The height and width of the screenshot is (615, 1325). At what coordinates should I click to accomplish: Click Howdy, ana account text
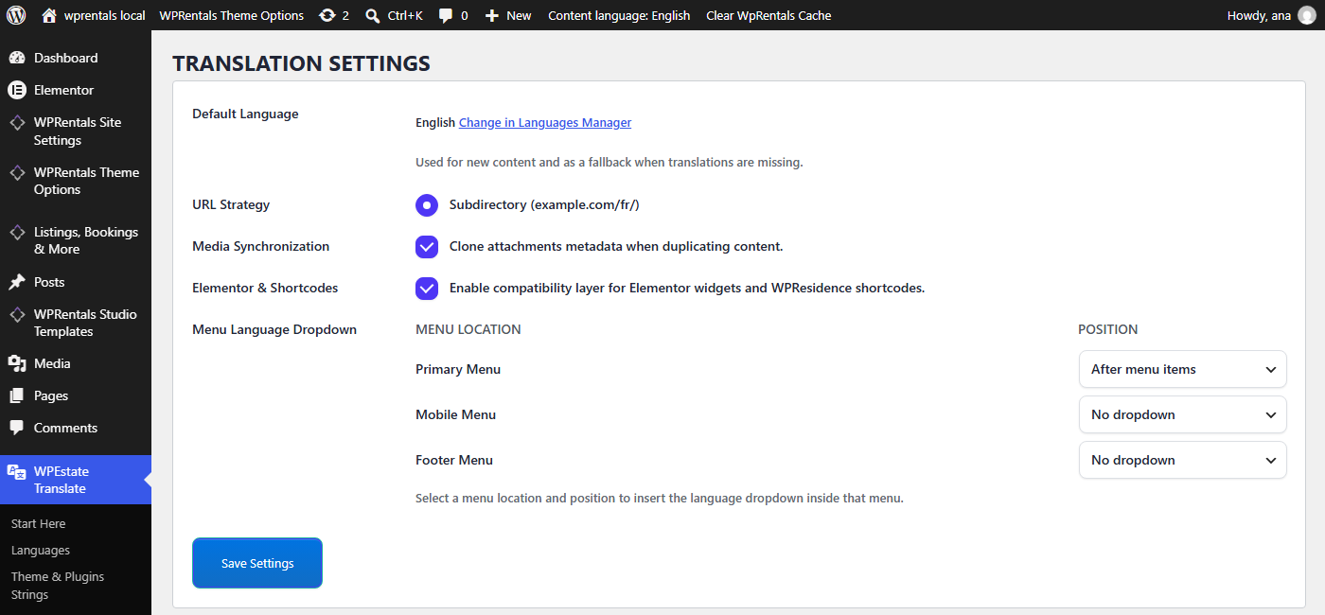click(1259, 15)
